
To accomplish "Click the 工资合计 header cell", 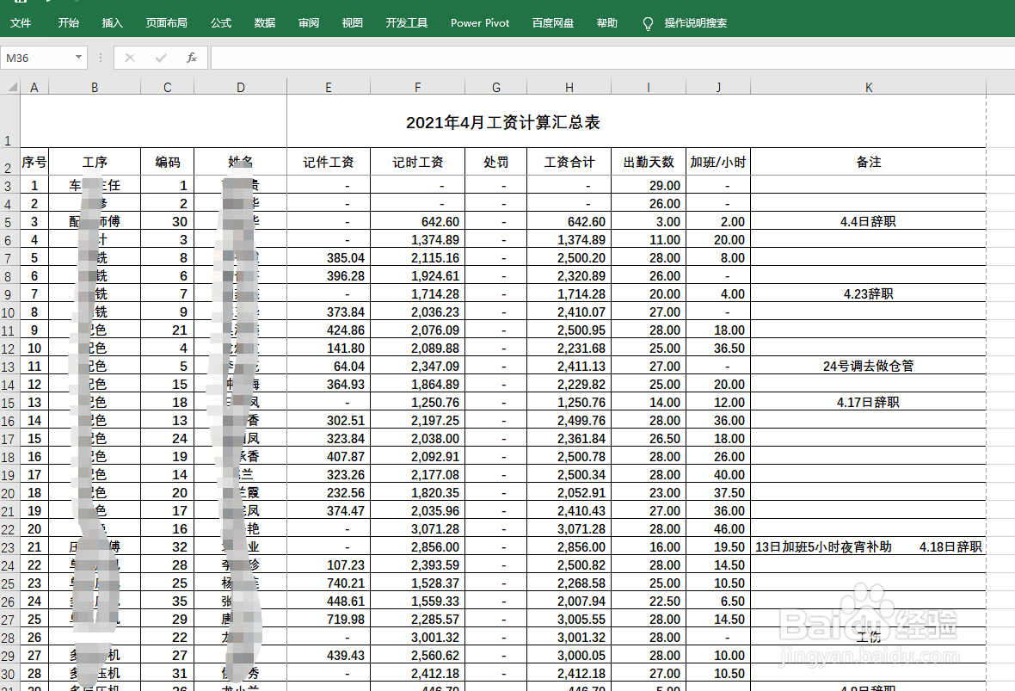I will coord(569,162).
